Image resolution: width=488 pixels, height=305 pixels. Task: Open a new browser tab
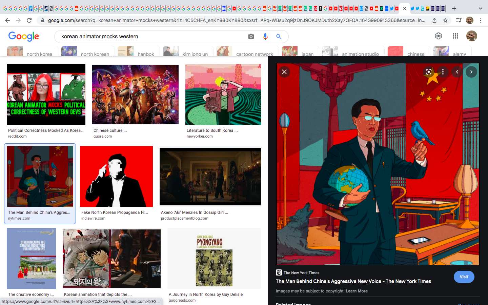pos(454,8)
